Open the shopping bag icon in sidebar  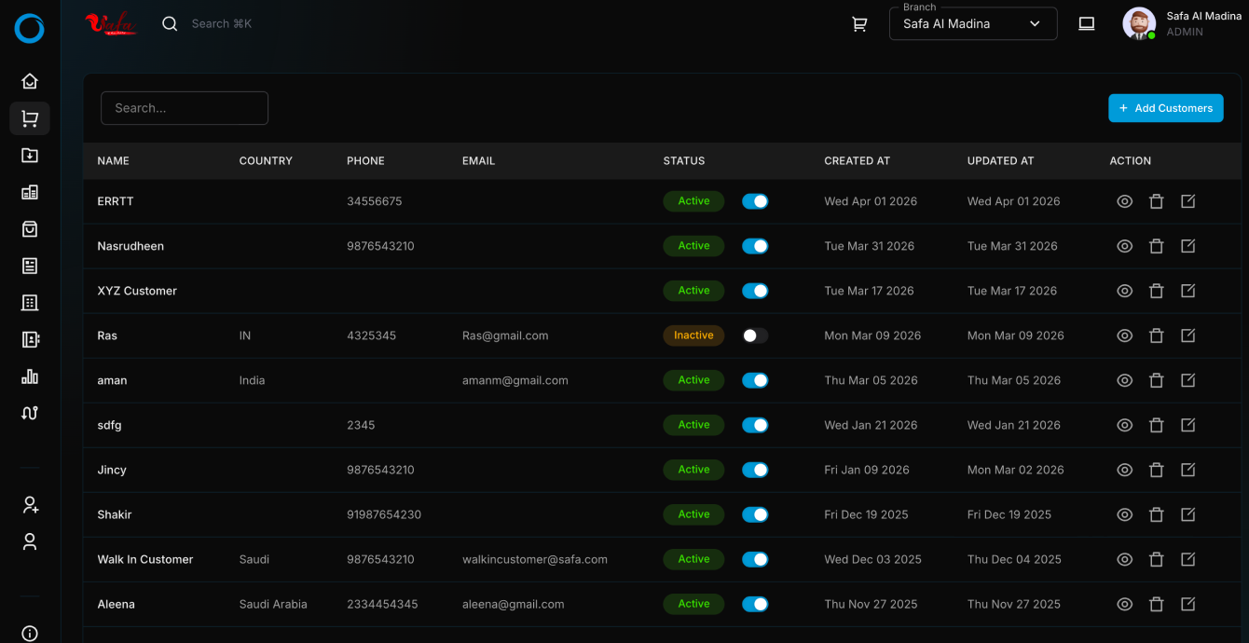point(30,229)
